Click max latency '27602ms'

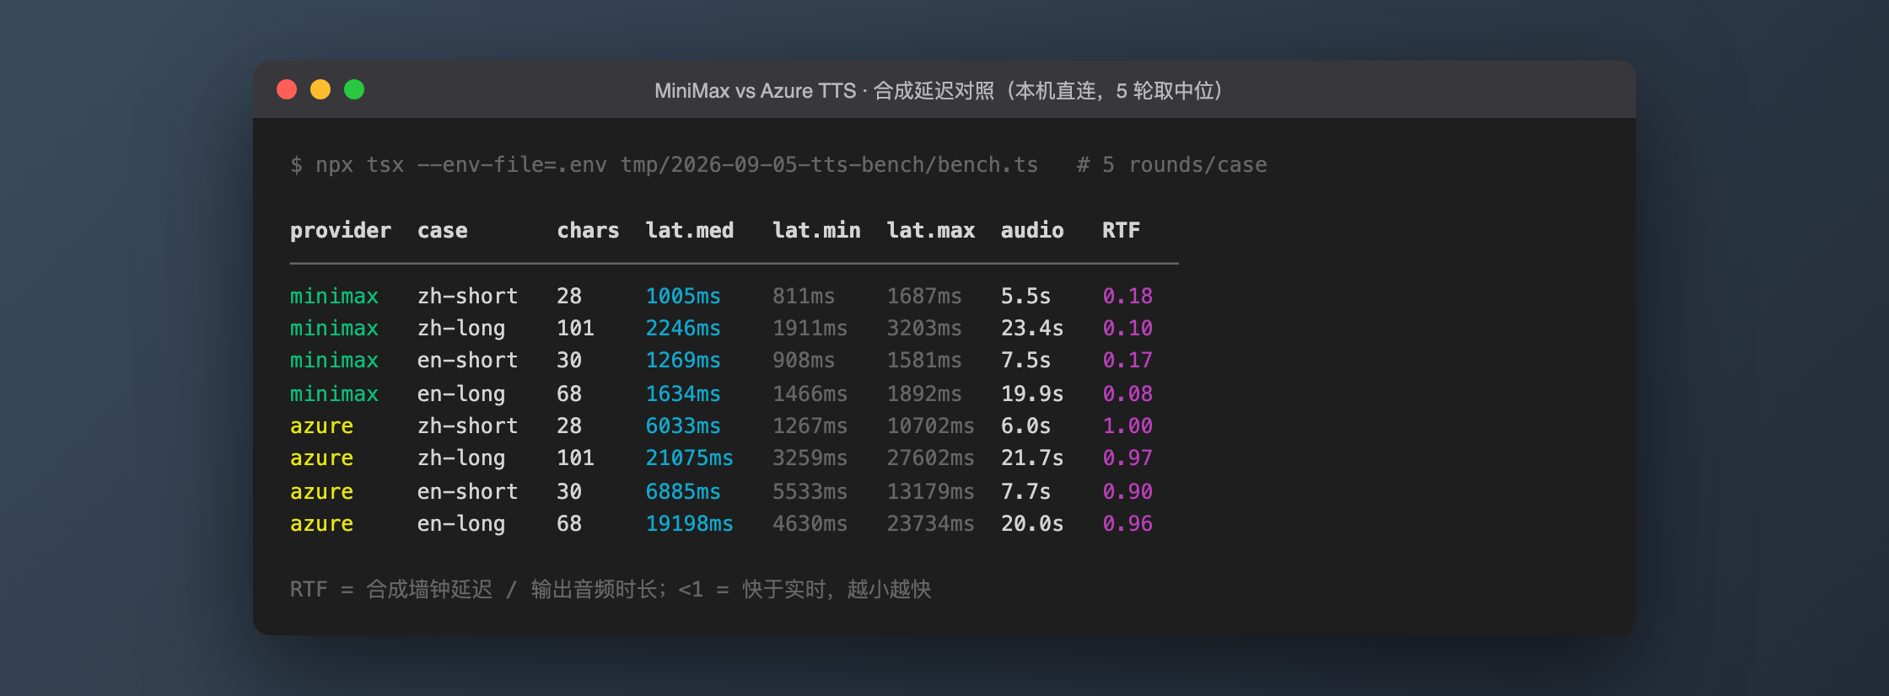pyautogui.click(x=930, y=458)
